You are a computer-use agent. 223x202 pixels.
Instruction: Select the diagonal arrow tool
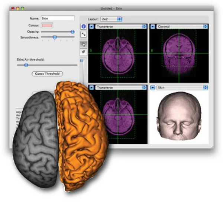click(84, 34)
